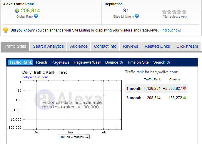The width and height of the screenshot is (202, 144).
Task: Switch to the Search Analytics tab
Action: (x=48, y=46)
